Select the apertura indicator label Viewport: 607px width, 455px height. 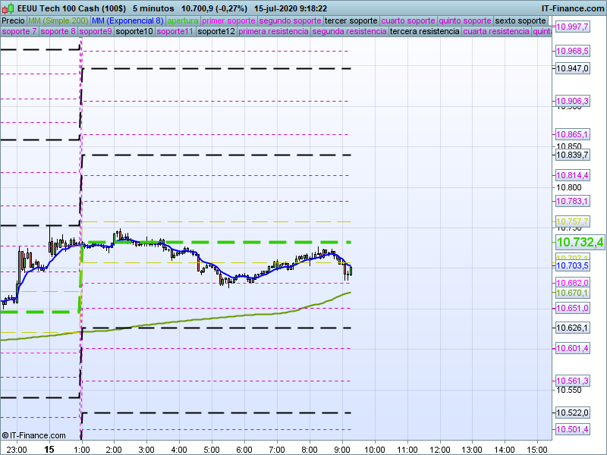point(183,20)
